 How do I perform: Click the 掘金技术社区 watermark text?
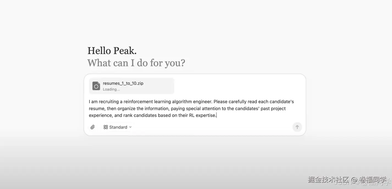(x=328, y=180)
